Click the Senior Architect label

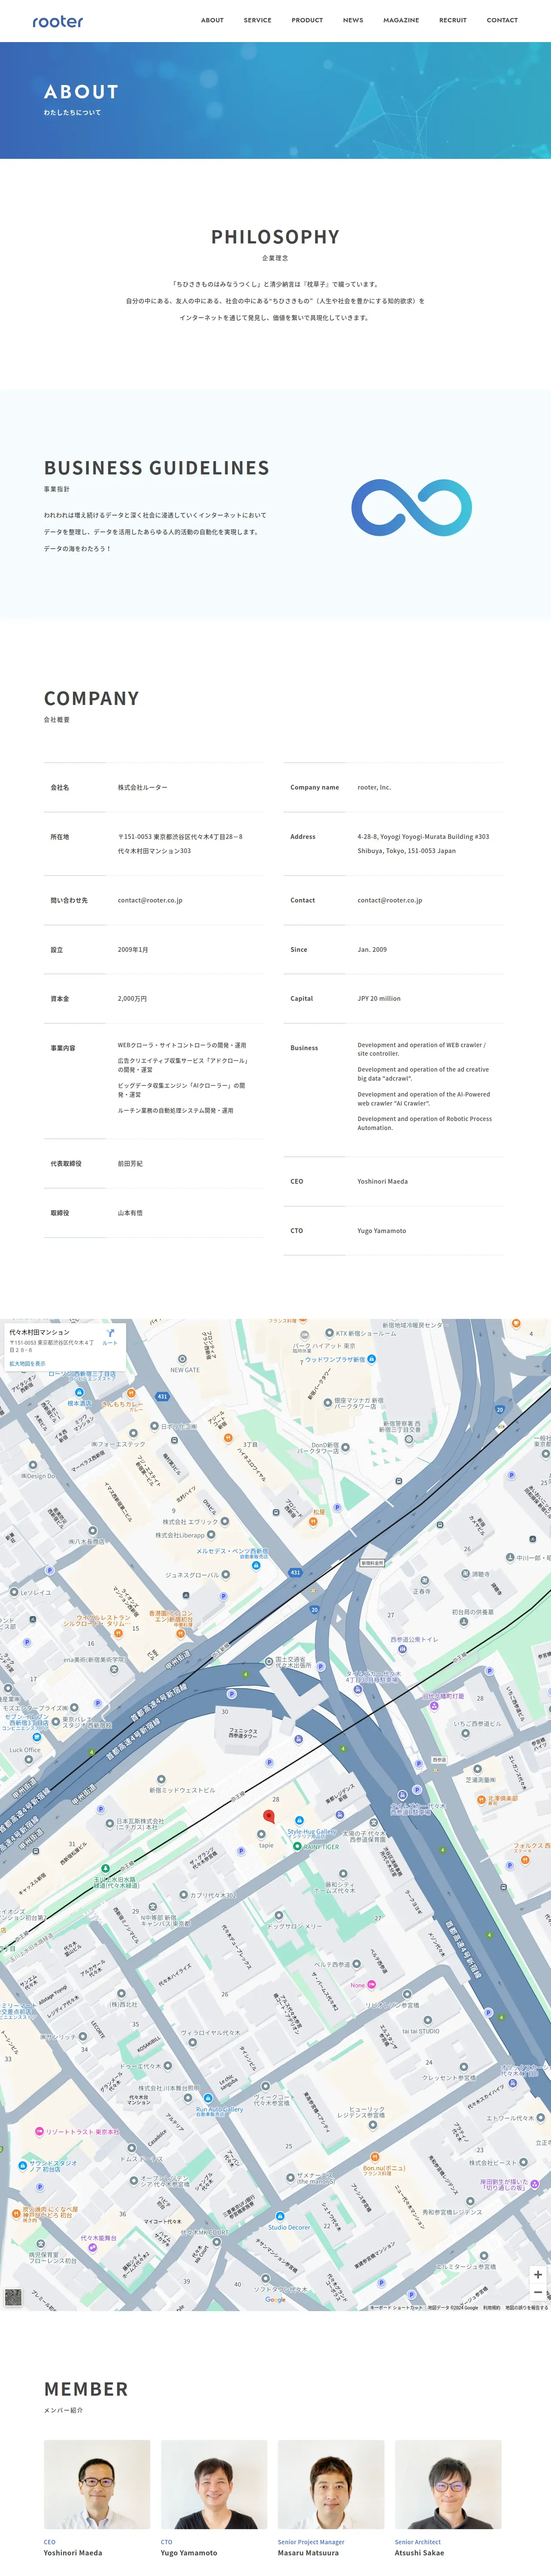[418, 2542]
